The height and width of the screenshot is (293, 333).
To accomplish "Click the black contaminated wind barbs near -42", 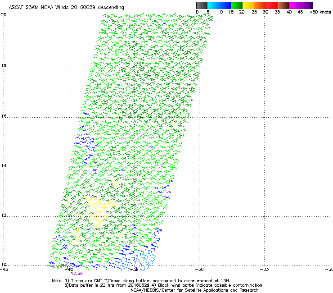I will tap(64, 266).
